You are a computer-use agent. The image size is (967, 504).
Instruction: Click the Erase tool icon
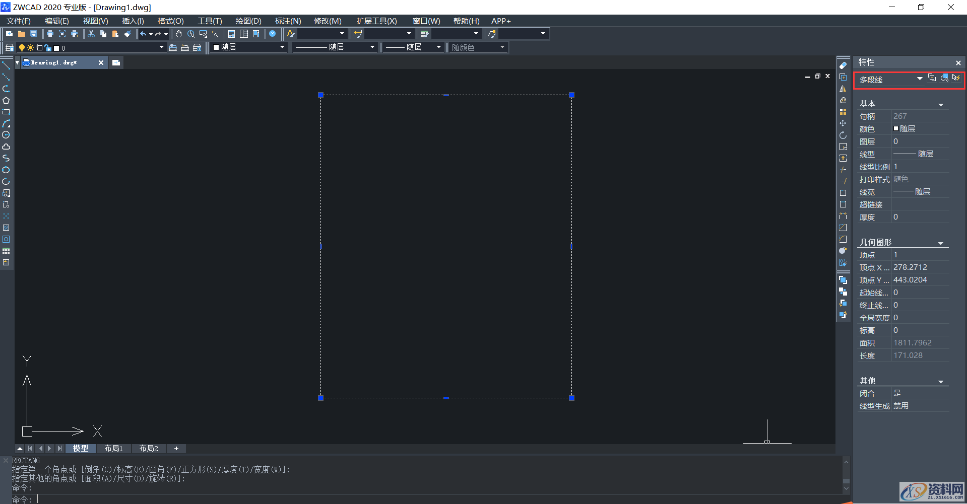click(x=843, y=65)
